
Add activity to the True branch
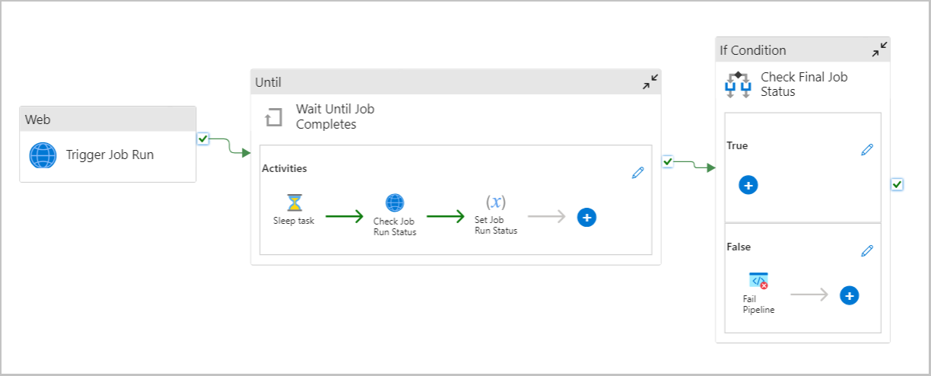[748, 185]
